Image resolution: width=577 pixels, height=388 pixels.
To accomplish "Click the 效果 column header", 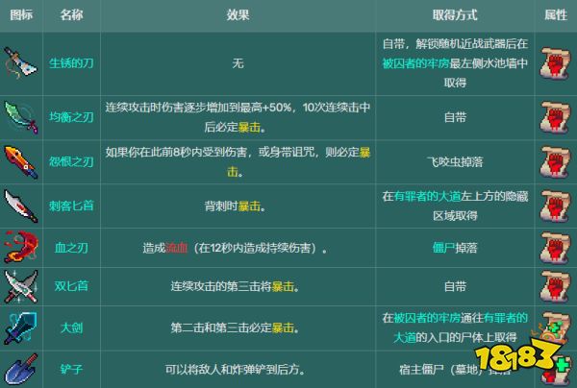I will [238, 15].
